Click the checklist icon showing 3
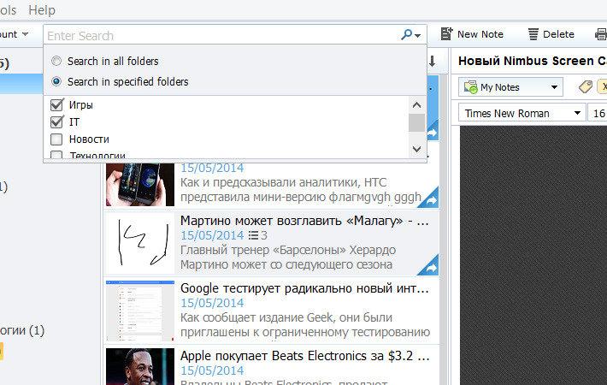This screenshot has height=385, width=607. click(x=253, y=235)
